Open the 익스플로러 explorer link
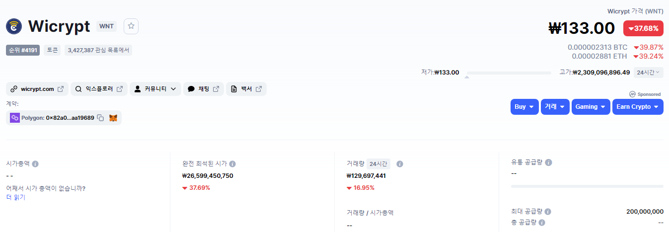The height and width of the screenshot is (235, 669). 99,89
